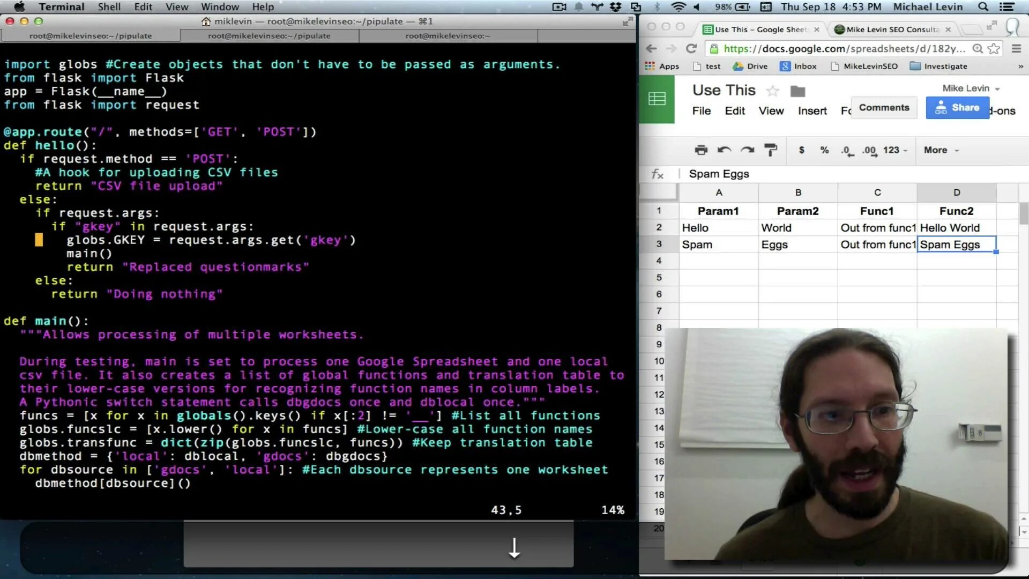Apply percent format icon
The image size is (1029, 579).
824,150
